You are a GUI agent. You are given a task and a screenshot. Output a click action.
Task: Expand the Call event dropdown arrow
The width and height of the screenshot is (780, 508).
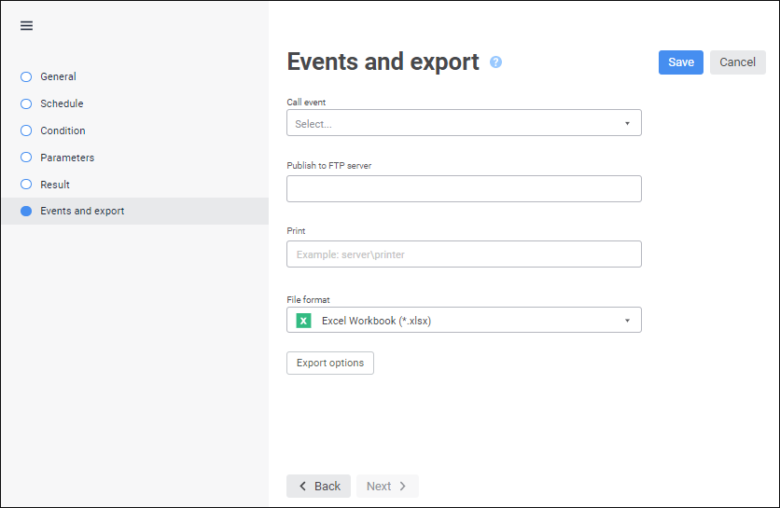tap(627, 123)
